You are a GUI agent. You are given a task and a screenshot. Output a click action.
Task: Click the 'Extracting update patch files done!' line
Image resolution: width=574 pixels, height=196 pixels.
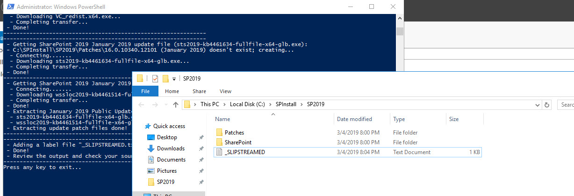[x=67, y=128]
